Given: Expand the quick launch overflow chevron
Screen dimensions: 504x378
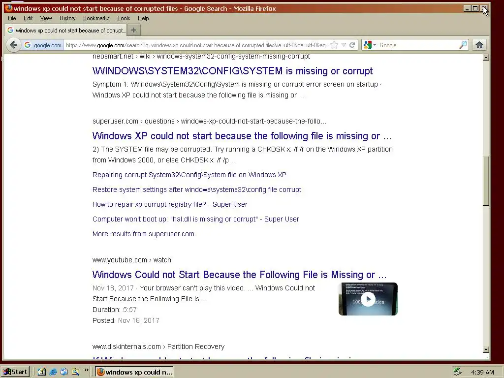Looking at the screenshot, I should coord(86,370).
